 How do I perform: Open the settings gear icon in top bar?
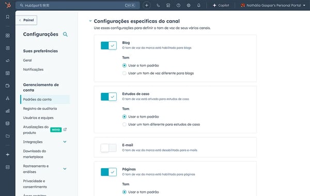coord(189,6)
